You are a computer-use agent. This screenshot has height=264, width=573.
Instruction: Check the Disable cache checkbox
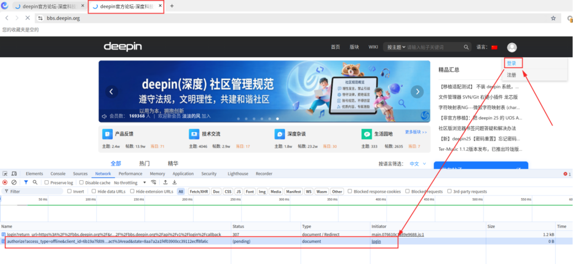82,183
